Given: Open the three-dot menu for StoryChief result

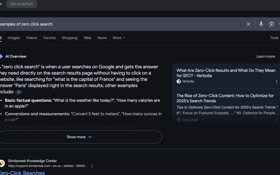Looking at the screenshot, I should click(277, 120).
